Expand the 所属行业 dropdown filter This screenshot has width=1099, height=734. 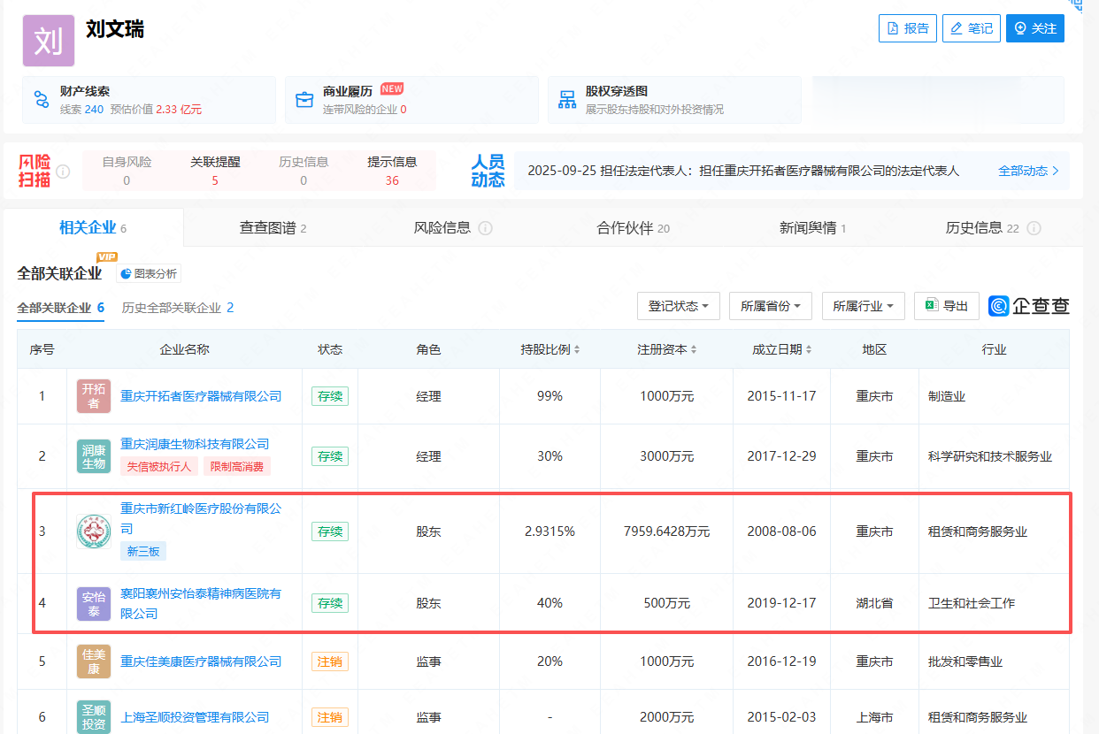(x=863, y=306)
